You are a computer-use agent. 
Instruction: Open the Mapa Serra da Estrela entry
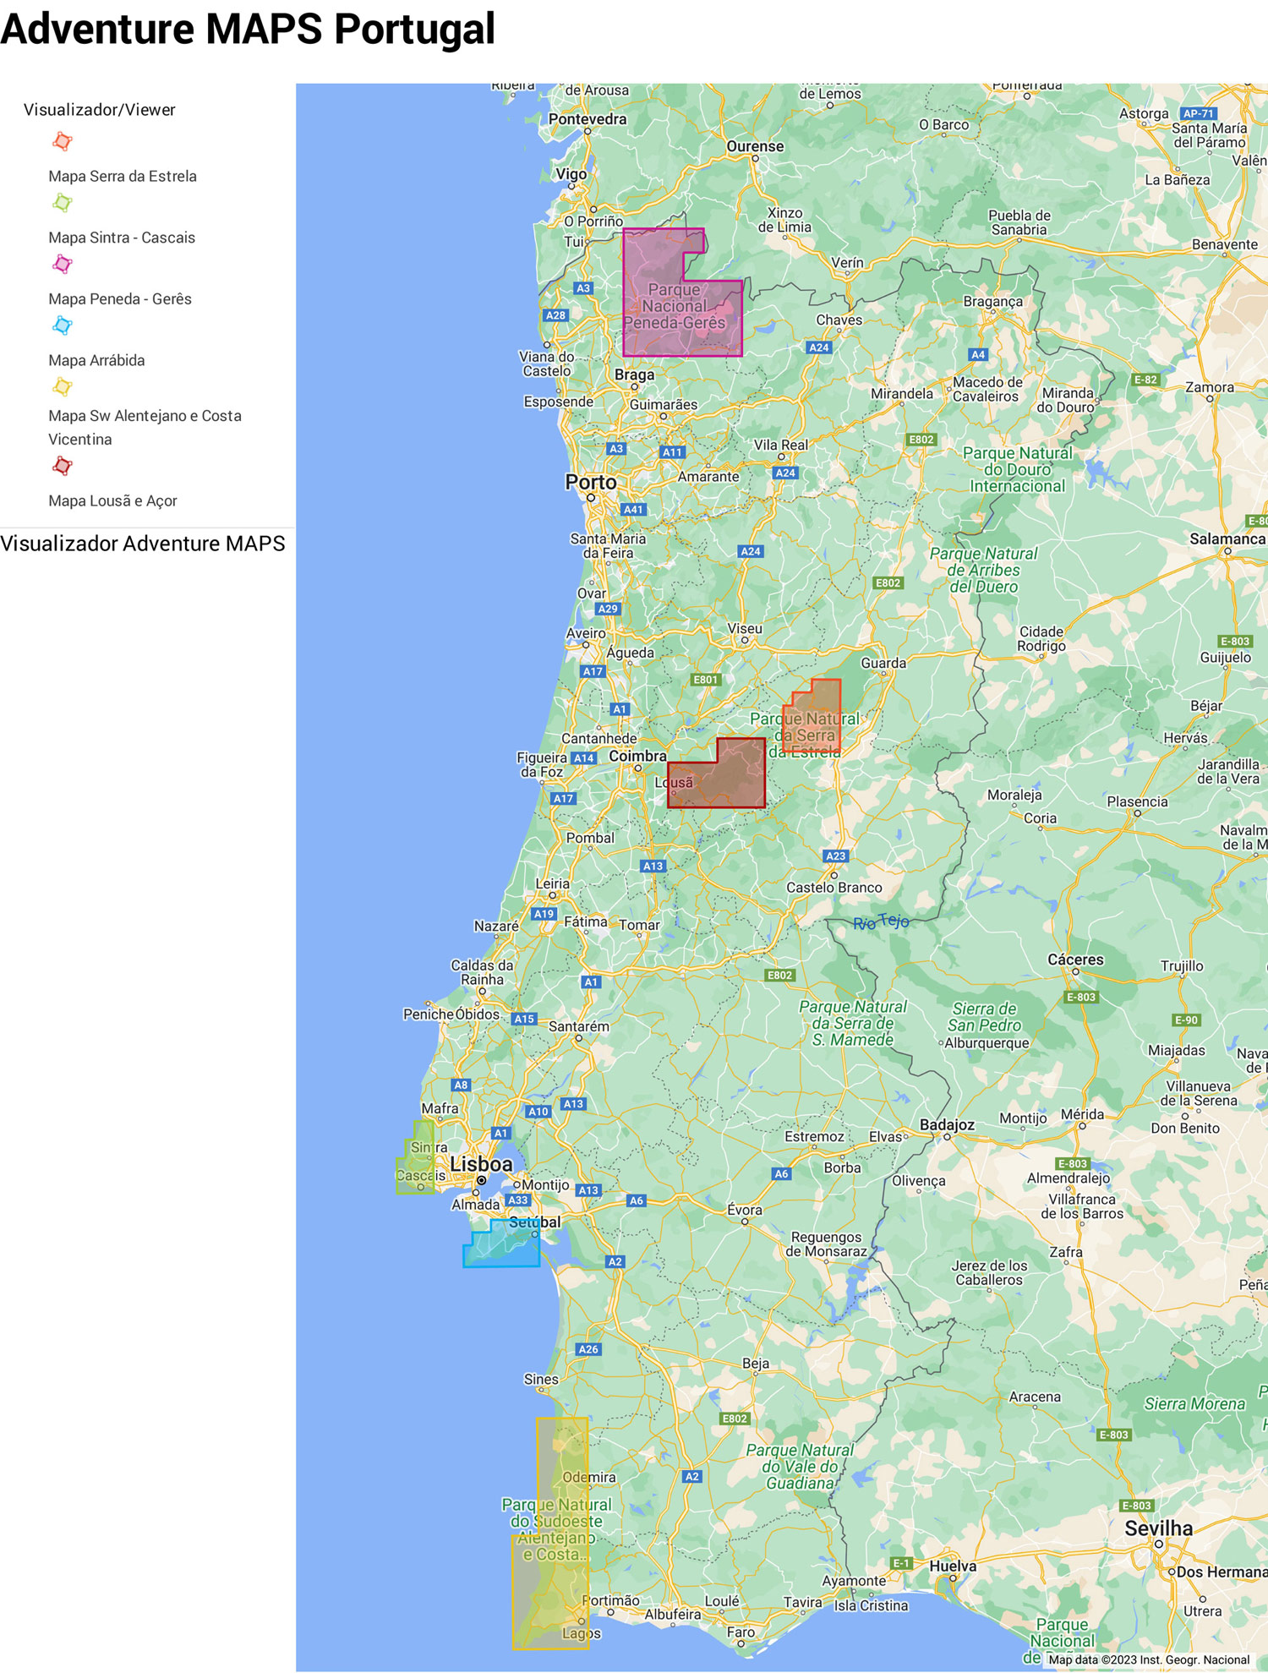click(123, 176)
